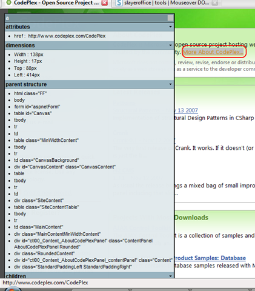Click table class="SiteContentTable" node

tap(47, 207)
